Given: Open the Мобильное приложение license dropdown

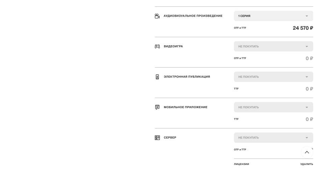Looking at the screenshot, I should (x=273, y=107).
